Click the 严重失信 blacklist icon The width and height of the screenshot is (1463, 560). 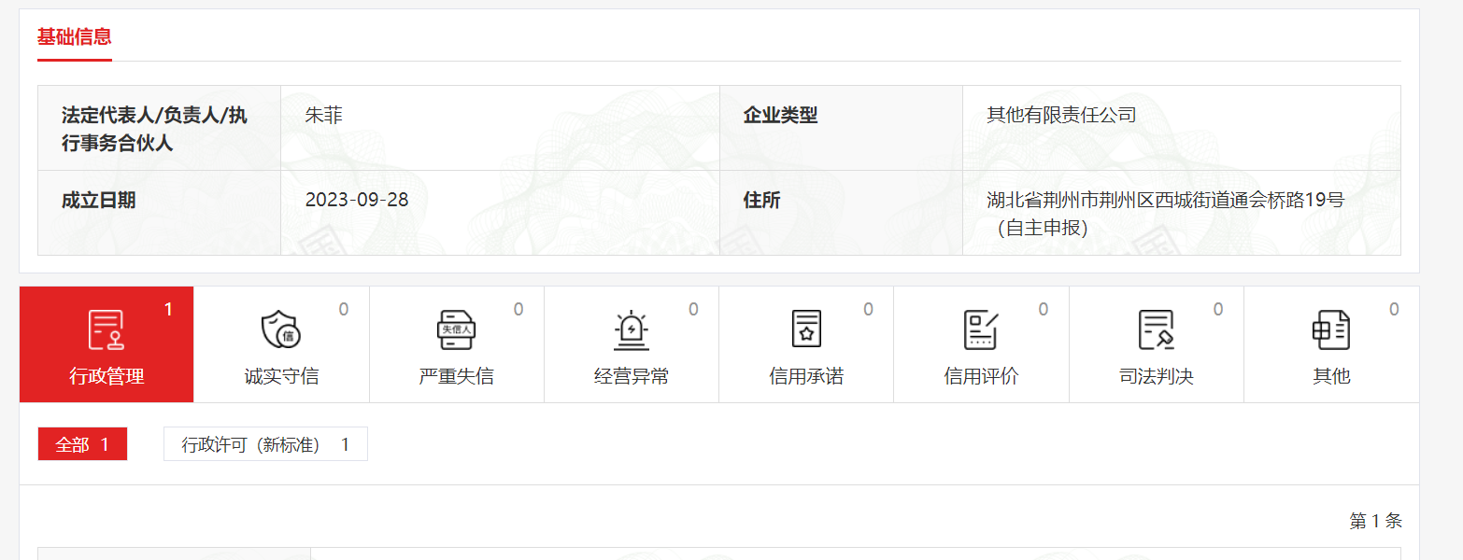tap(456, 330)
